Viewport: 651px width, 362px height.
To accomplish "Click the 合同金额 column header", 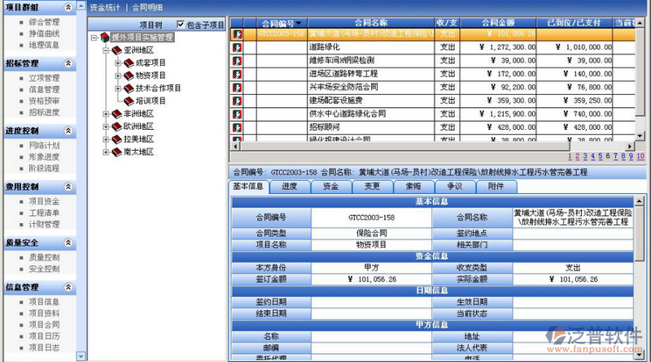I will point(498,24).
